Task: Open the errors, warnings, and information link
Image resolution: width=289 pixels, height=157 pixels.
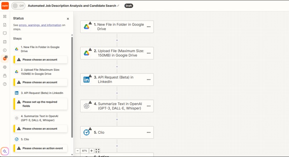Action: click(40, 25)
